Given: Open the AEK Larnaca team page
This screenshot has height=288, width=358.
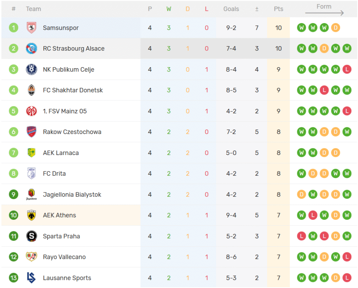Looking at the screenshot, I should pos(61,153).
